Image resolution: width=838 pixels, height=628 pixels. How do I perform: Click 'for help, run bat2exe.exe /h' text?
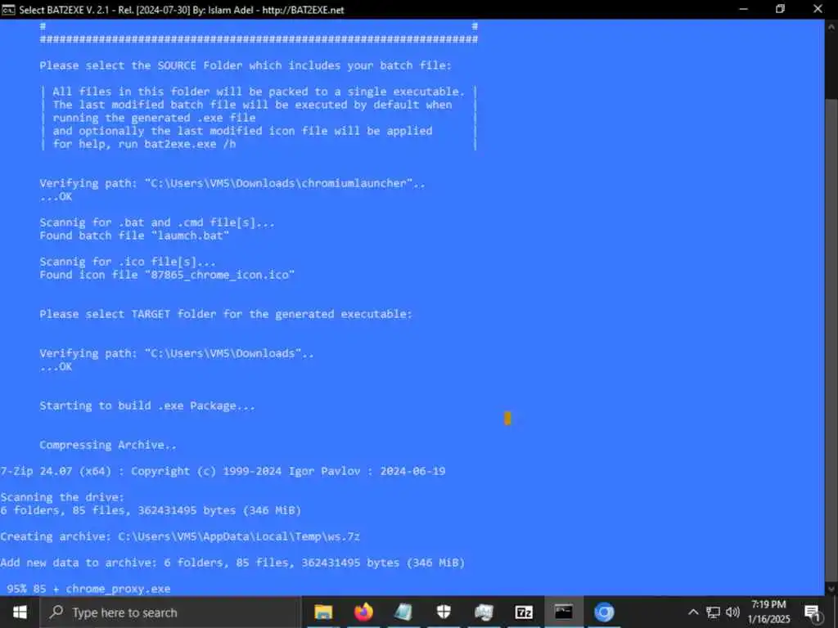pyautogui.click(x=144, y=144)
